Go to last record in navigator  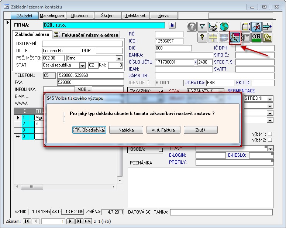pyautogui.click(x=79, y=221)
